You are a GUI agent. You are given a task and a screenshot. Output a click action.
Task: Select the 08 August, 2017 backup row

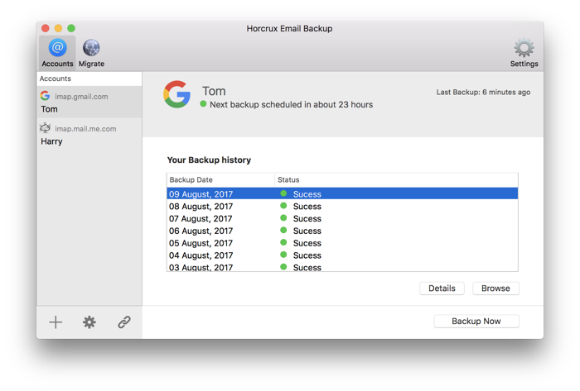click(342, 206)
